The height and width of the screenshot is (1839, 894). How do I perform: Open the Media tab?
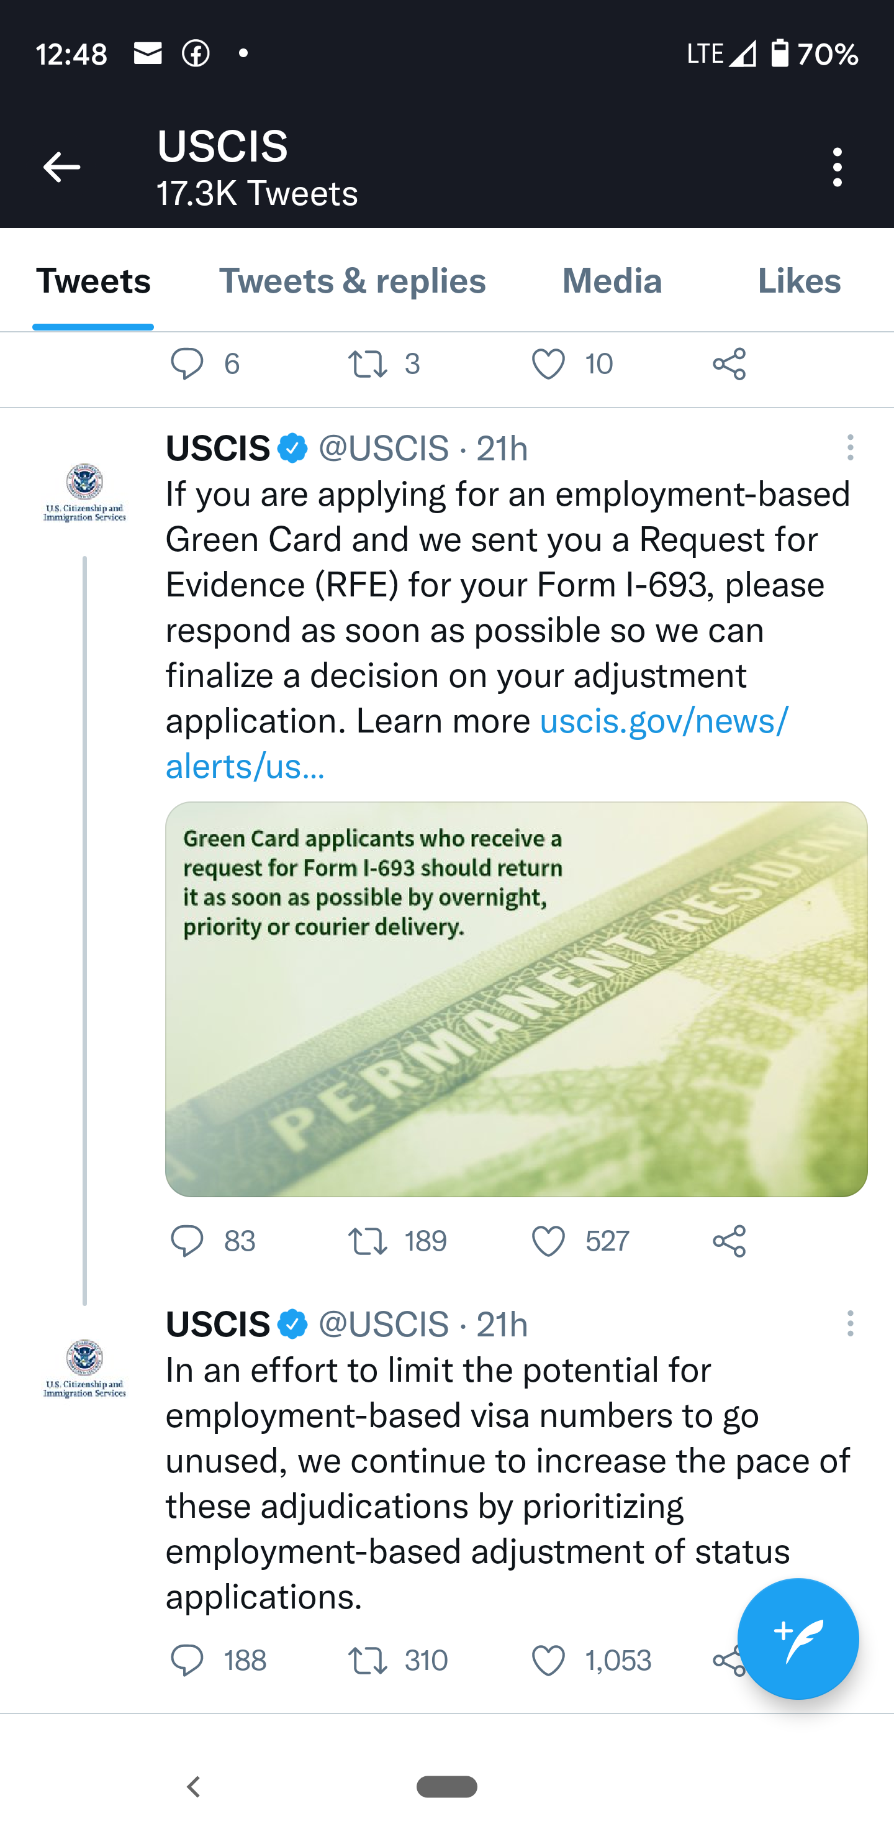612,281
